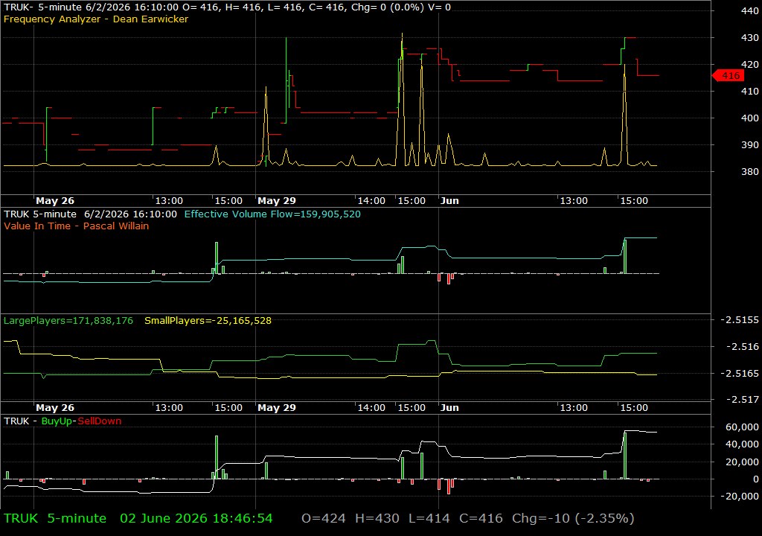Click the green BuyUp legend word
The height and width of the screenshot is (536, 762).
57,421
